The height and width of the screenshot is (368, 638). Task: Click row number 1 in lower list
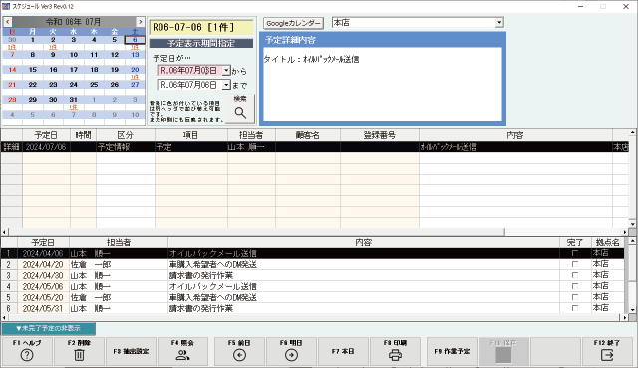pyautogui.click(x=9, y=253)
